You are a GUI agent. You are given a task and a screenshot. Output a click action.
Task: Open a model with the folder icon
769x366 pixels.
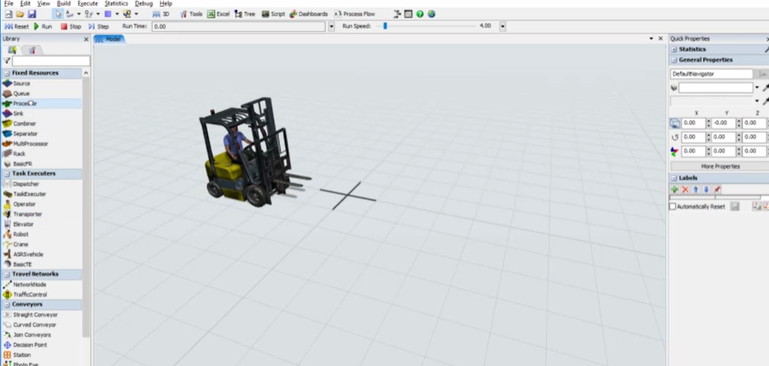[20, 14]
